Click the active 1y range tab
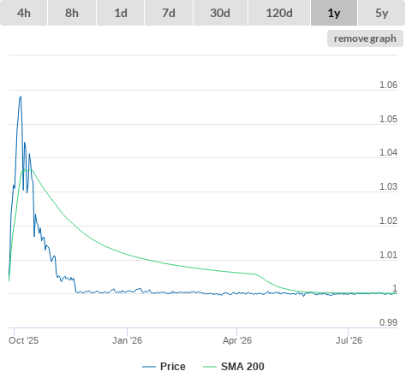This screenshot has width=406, height=389. point(334,13)
